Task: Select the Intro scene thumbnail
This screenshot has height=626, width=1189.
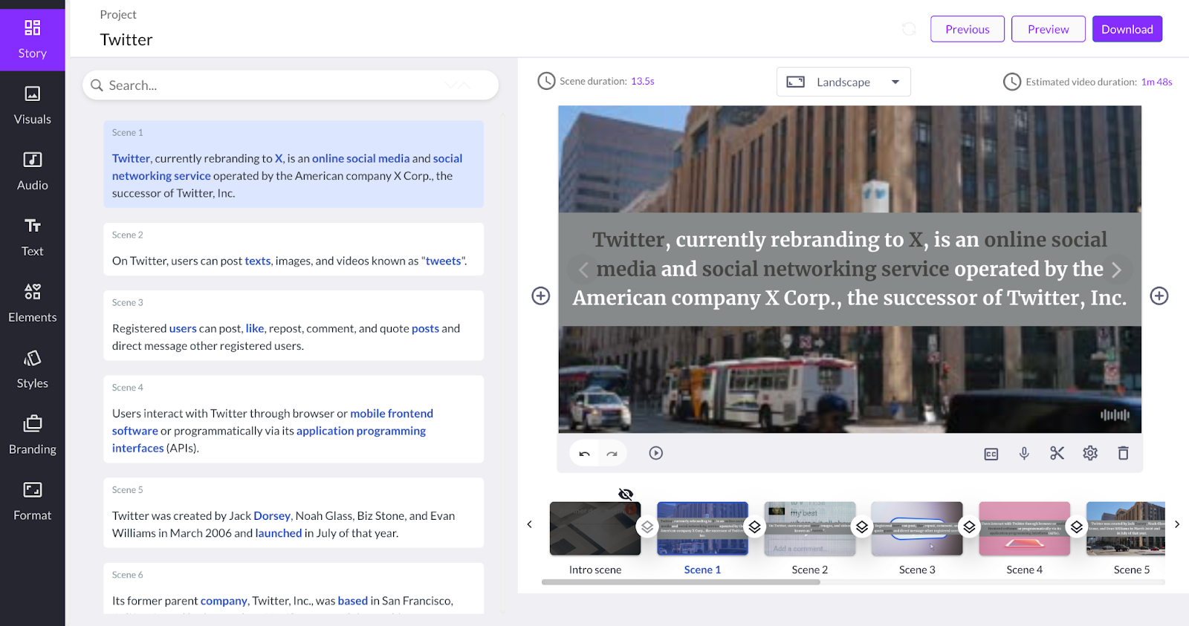Action: click(595, 528)
